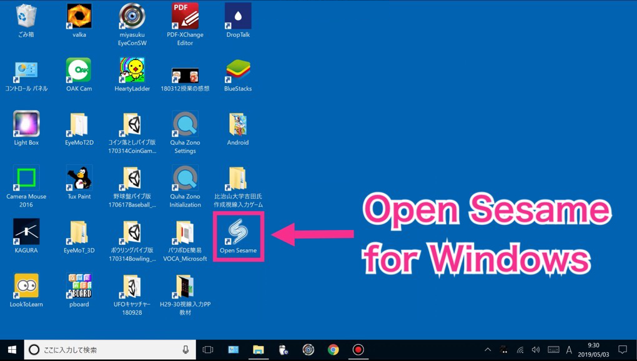
Task: Open the Action Center notifications
Action: (623, 350)
